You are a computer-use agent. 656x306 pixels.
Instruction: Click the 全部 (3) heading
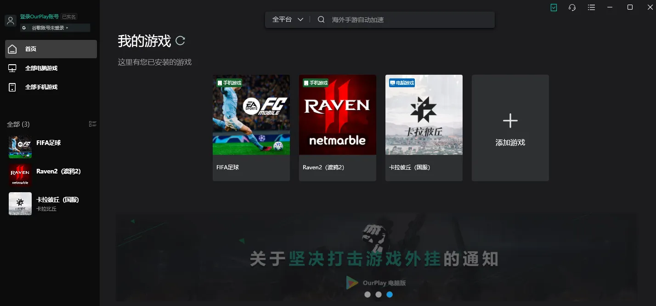click(x=18, y=124)
